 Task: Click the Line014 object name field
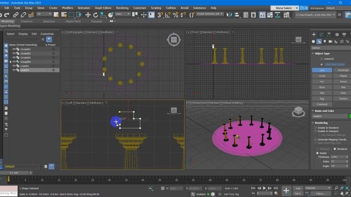click(330, 116)
